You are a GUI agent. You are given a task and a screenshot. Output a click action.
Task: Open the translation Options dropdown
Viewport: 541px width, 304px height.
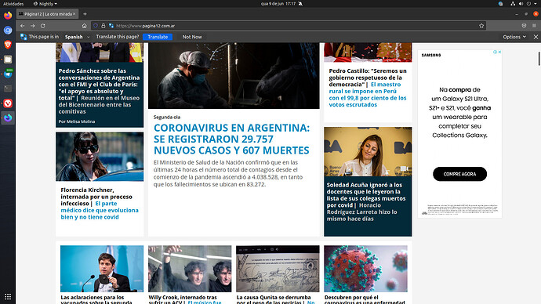(x=514, y=37)
